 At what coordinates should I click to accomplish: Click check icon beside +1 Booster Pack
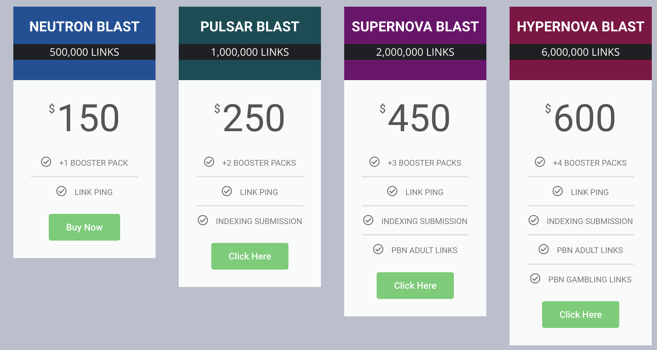point(46,162)
